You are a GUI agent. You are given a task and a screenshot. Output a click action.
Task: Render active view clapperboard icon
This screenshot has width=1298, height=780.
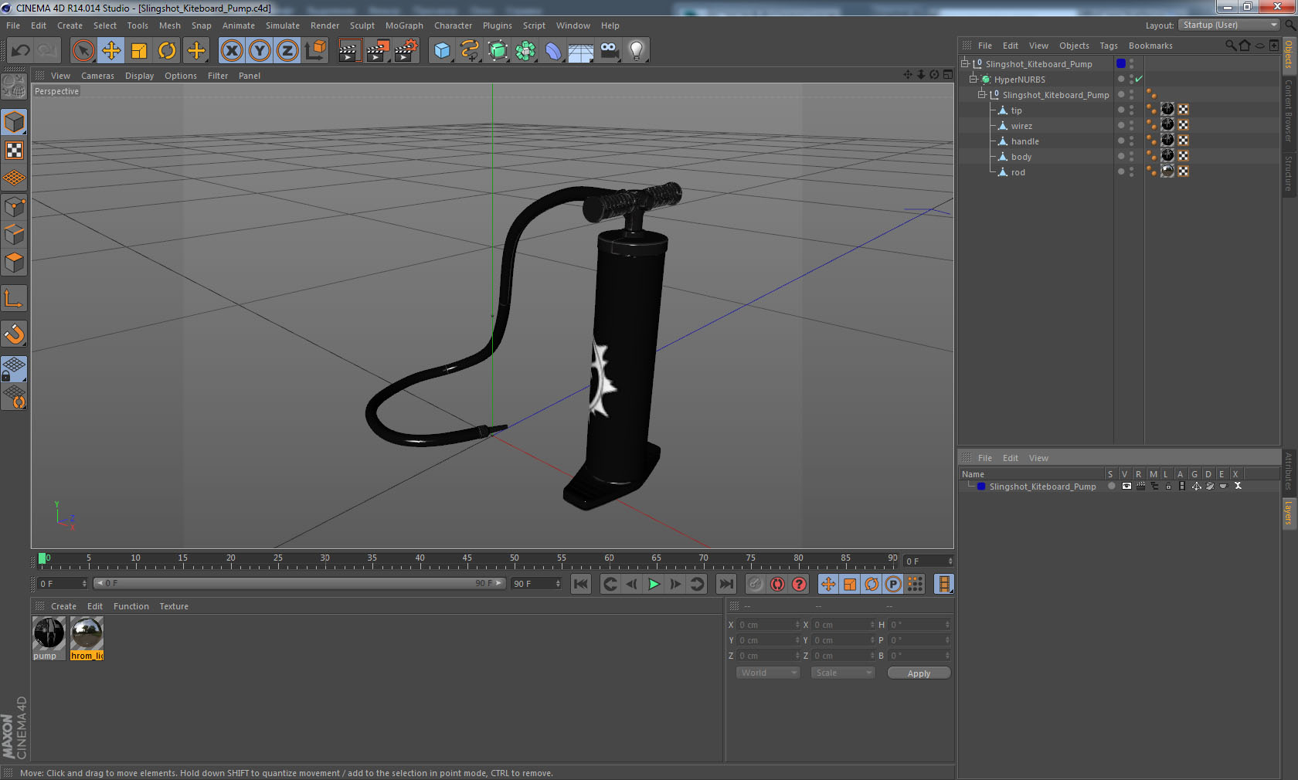click(349, 51)
